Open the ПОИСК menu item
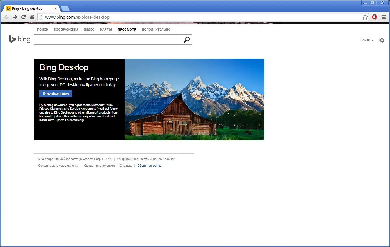The height and width of the screenshot is (247, 390). click(43, 29)
